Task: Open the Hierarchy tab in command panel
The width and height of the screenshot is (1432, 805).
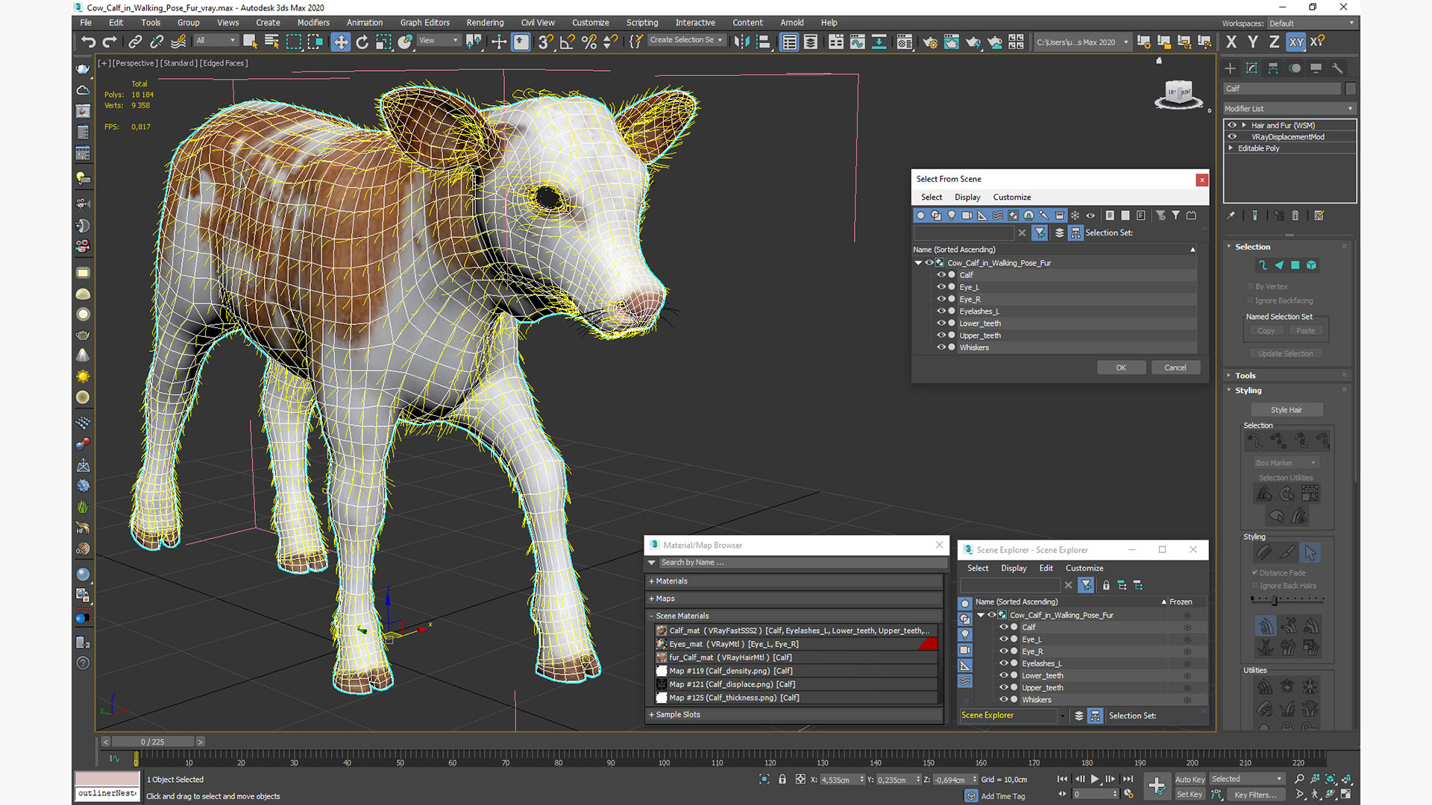Action: click(1273, 68)
